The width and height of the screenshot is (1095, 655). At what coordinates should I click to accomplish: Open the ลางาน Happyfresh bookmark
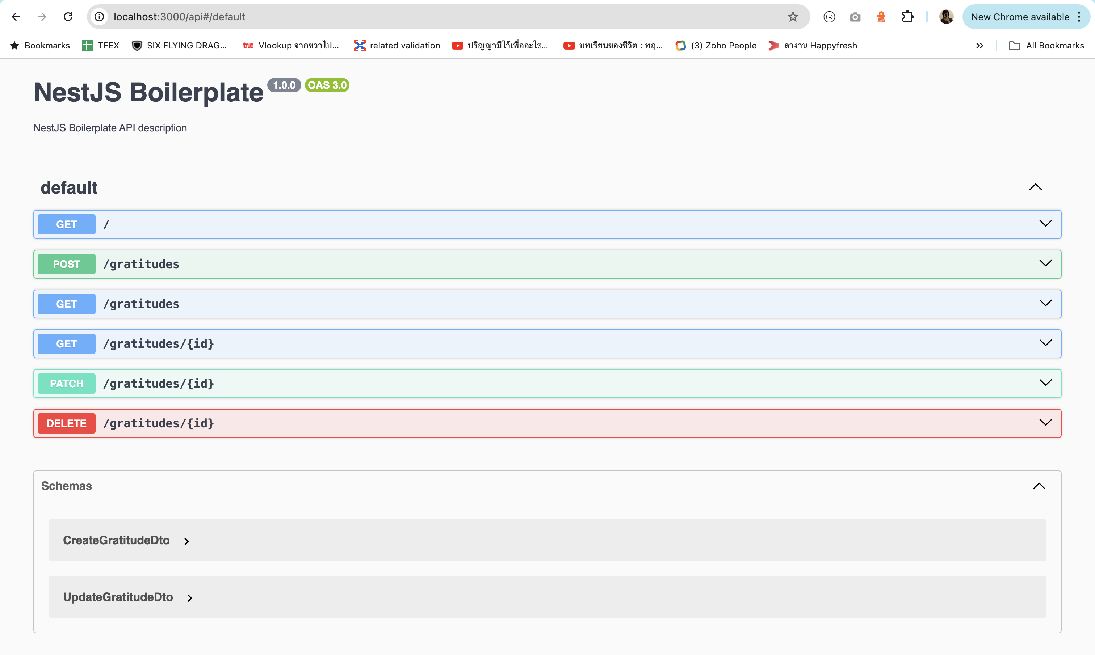813,46
